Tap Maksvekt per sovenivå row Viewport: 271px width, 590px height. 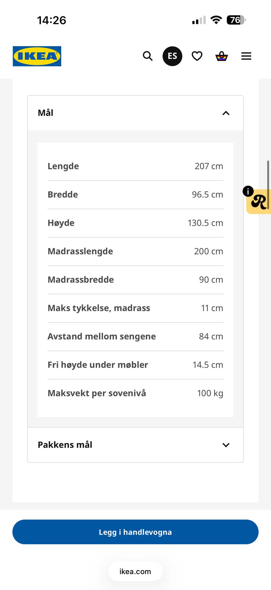pos(135,393)
